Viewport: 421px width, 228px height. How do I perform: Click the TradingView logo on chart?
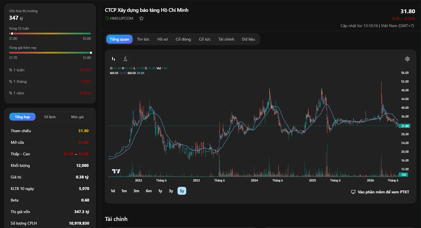116,171
